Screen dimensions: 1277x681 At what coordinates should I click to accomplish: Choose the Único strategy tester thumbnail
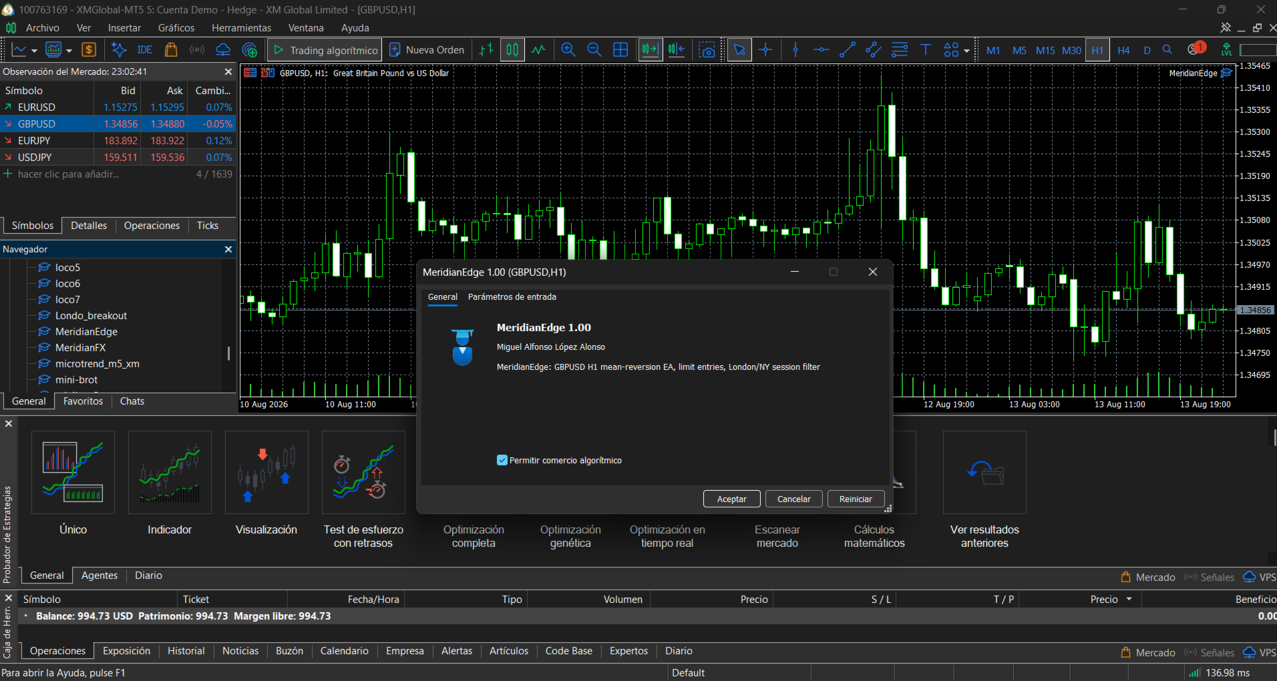tap(73, 472)
